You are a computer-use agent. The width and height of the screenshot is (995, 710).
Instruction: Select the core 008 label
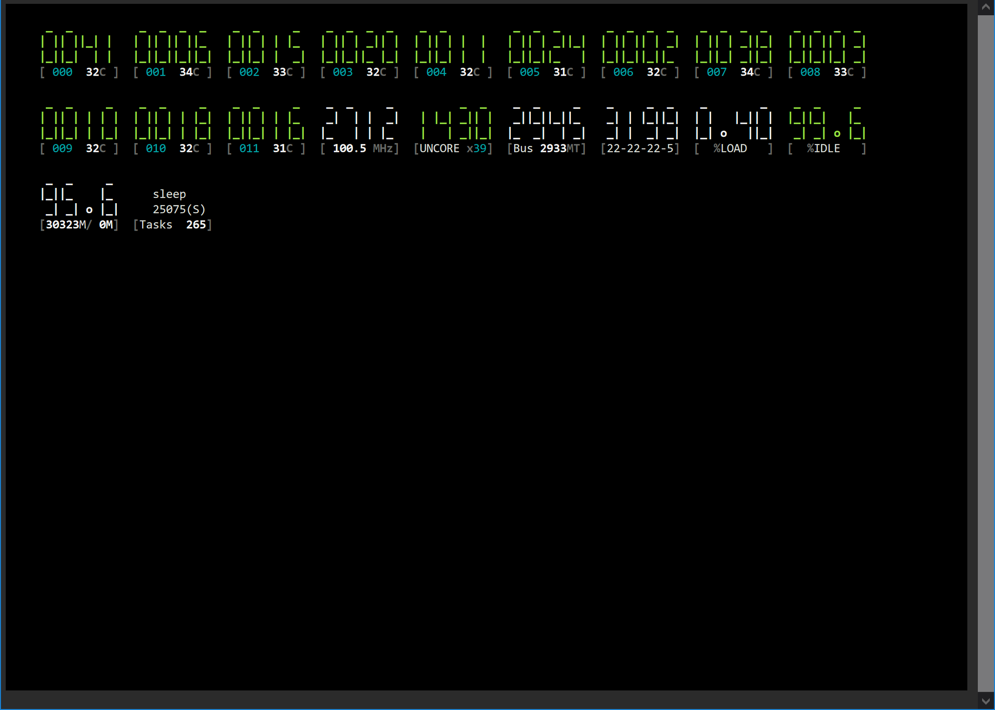pos(810,72)
